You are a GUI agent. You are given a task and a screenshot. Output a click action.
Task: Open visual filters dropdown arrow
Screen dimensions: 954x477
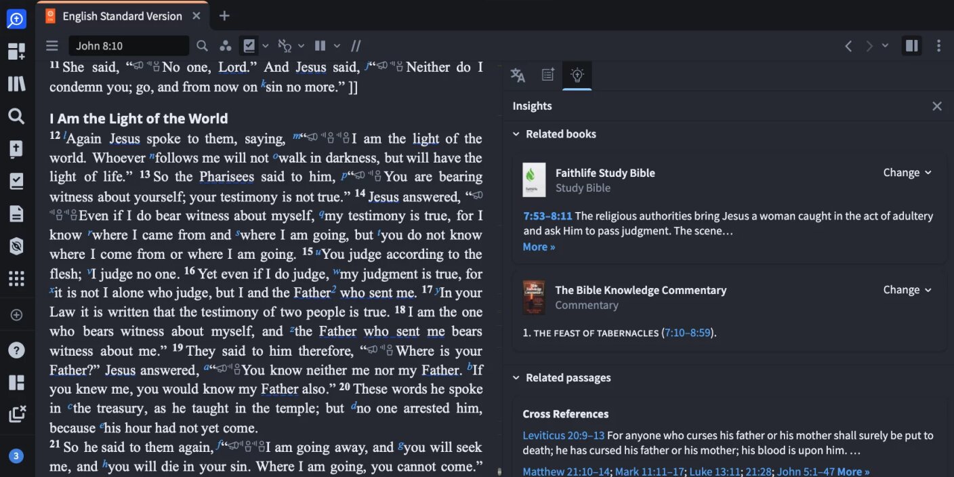pyautogui.click(x=266, y=46)
